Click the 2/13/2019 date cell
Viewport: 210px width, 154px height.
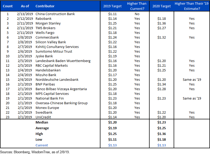(x=25, y=14)
